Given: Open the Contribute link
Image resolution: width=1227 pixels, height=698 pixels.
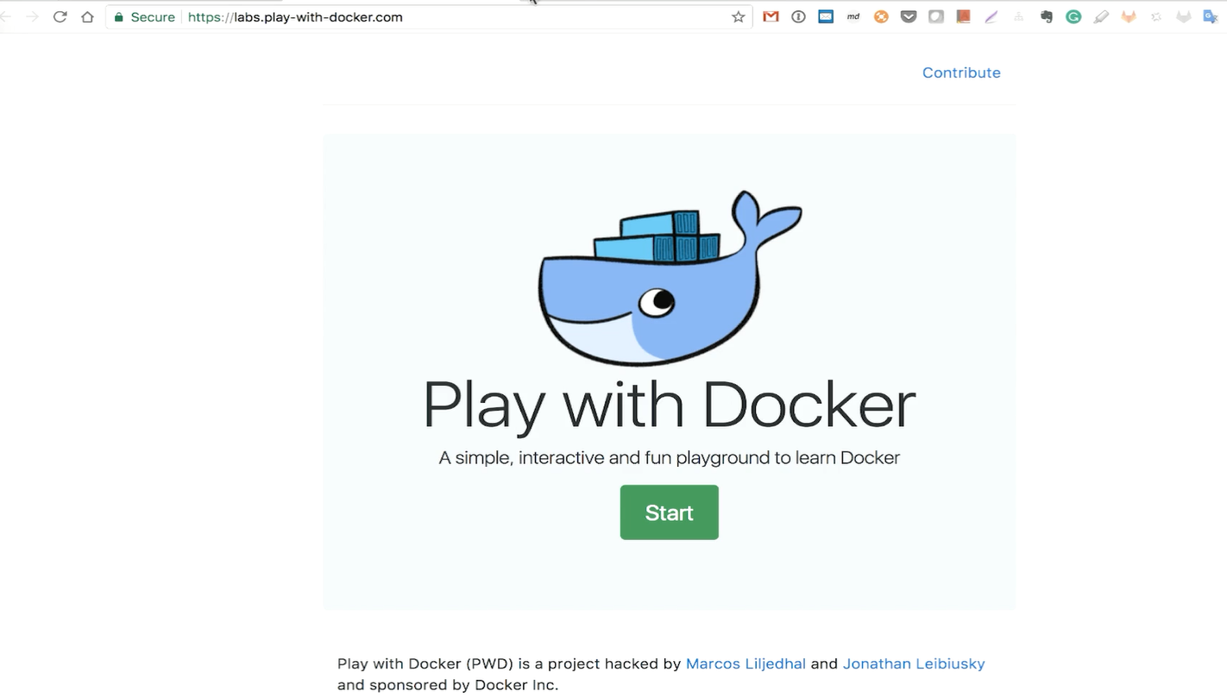Looking at the screenshot, I should (x=961, y=72).
